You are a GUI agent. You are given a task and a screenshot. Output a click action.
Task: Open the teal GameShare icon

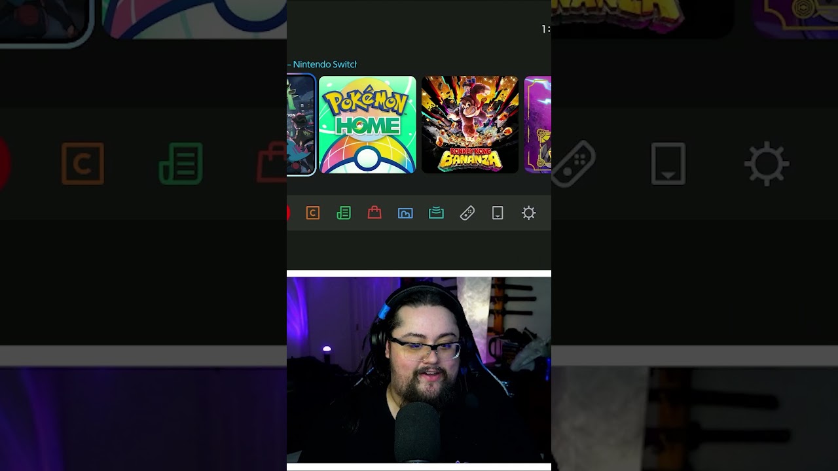click(x=436, y=213)
